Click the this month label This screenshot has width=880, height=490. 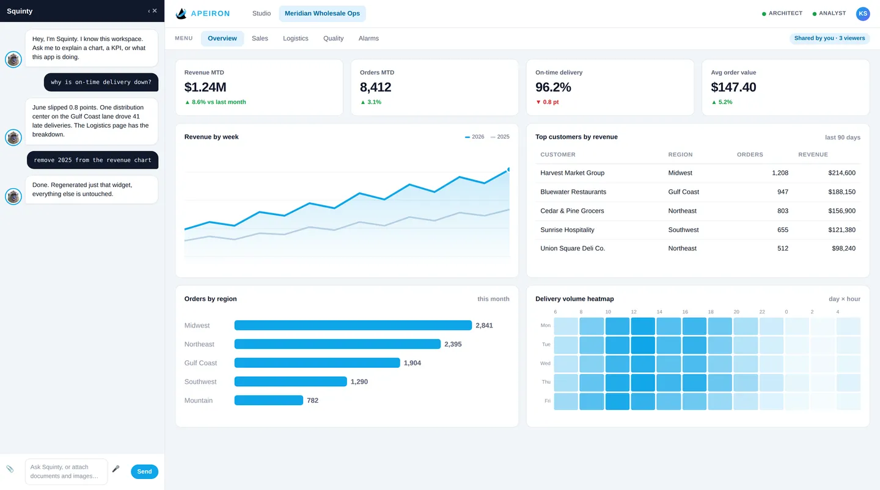tap(493, 299)
